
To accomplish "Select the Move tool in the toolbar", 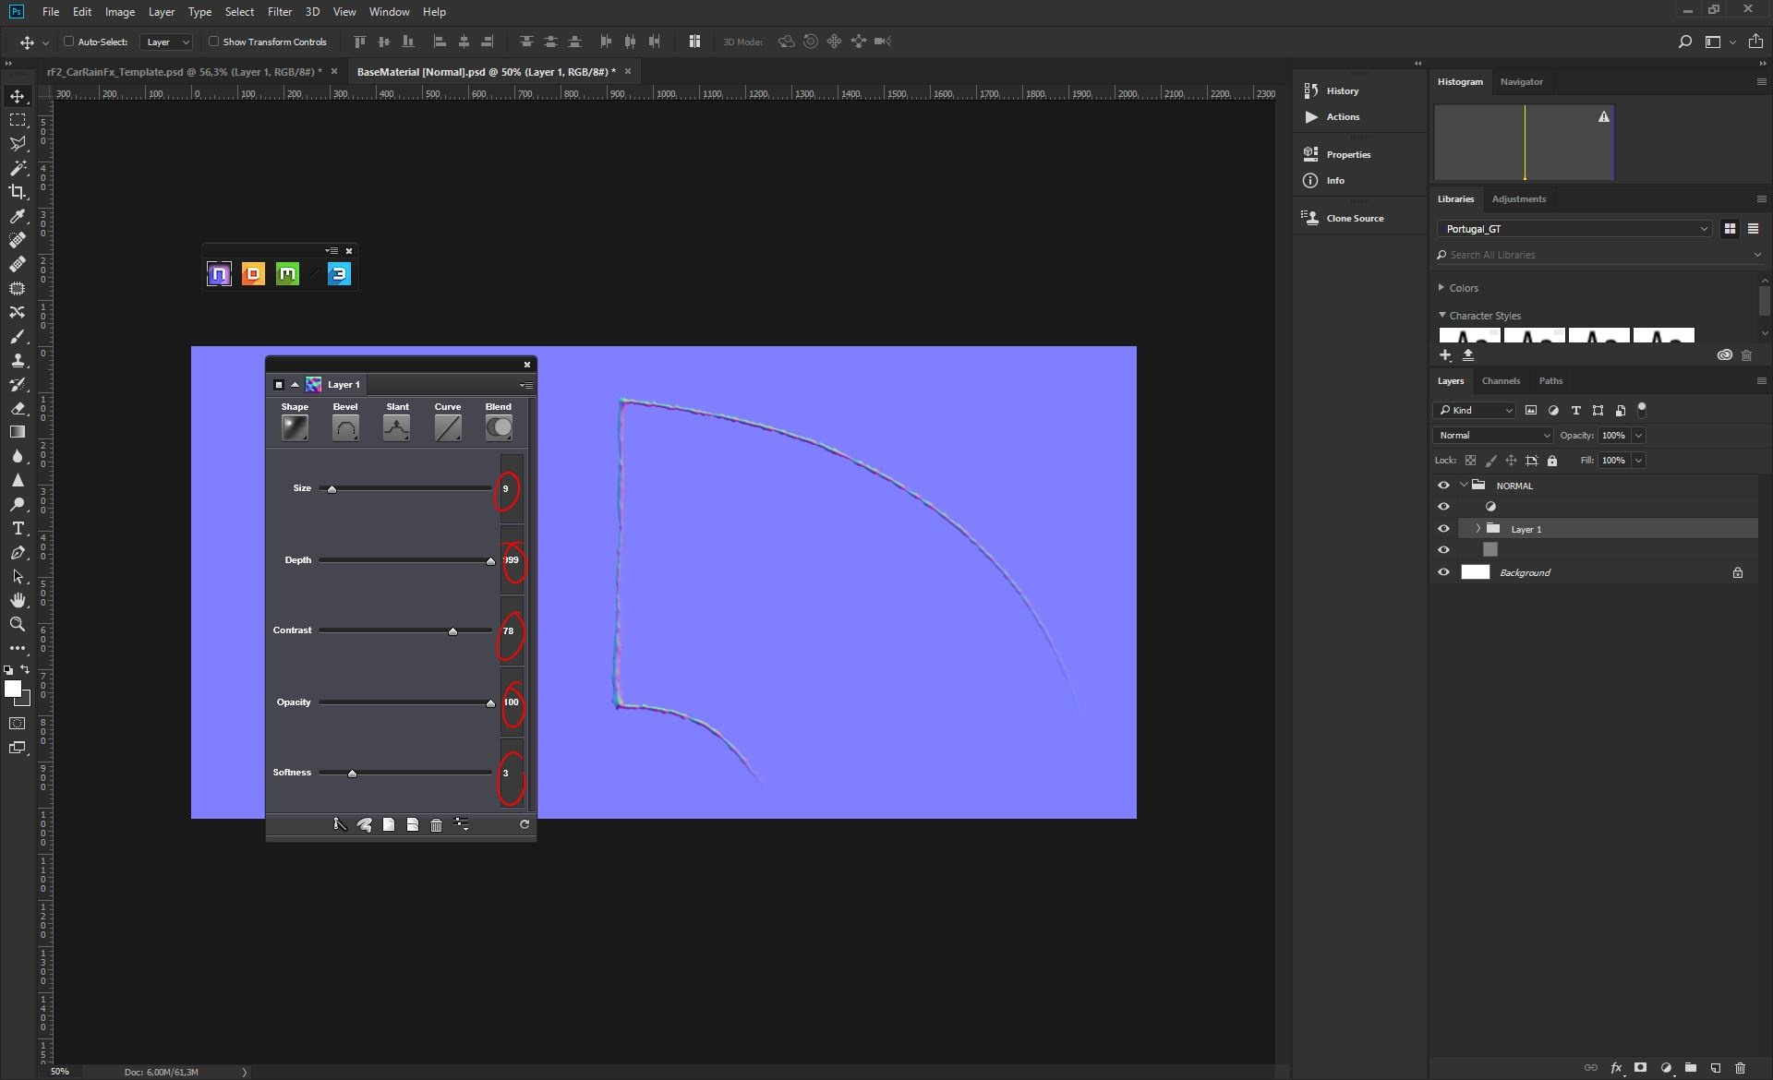I will [18, 96].
